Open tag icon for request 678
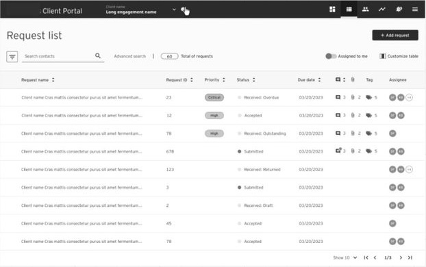 point(368,151)
